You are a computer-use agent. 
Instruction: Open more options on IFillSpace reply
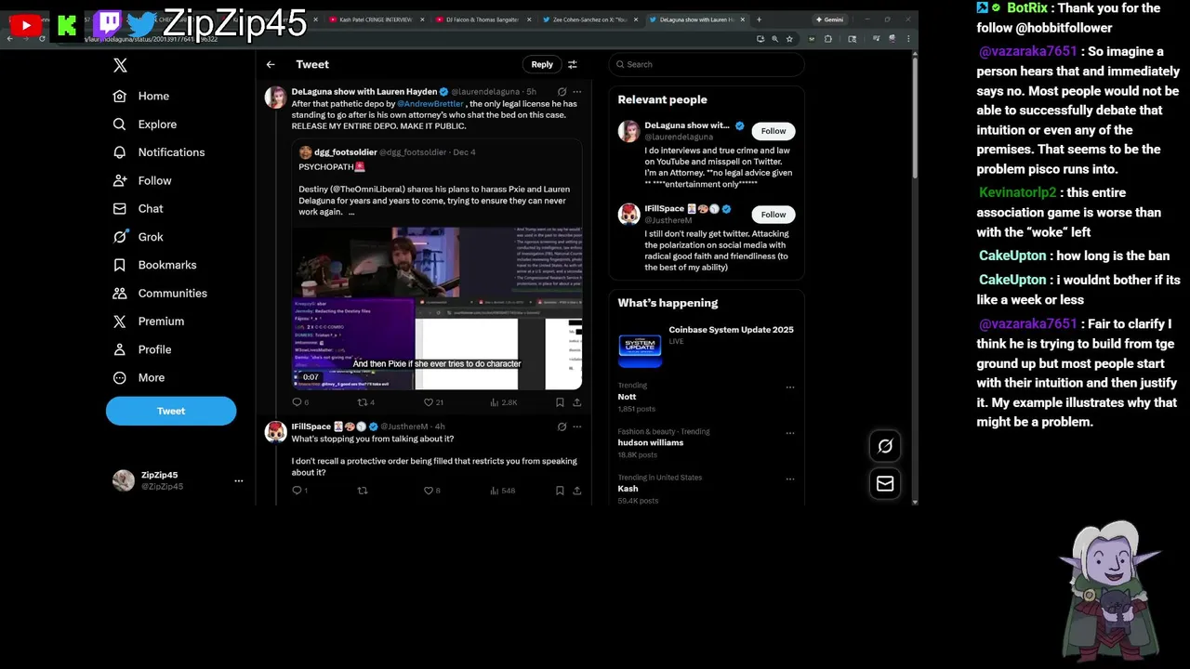pyautogui.click(x=576, y=426)
